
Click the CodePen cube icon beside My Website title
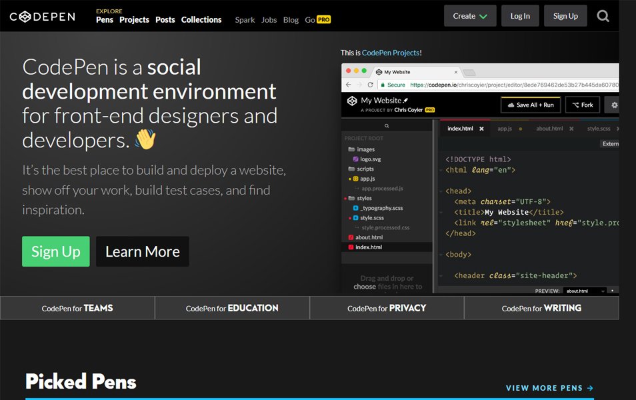tap(351, 101)
